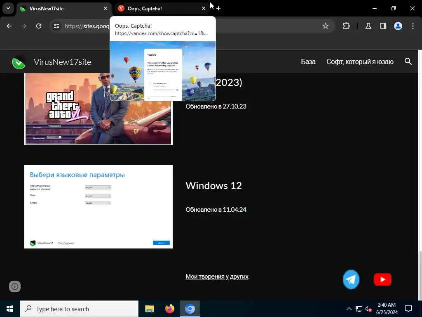The width and height of the screenshot is (422, 317).
Task: Click the Обновлено в 27.10.23 text
Action: click(216, 106)
